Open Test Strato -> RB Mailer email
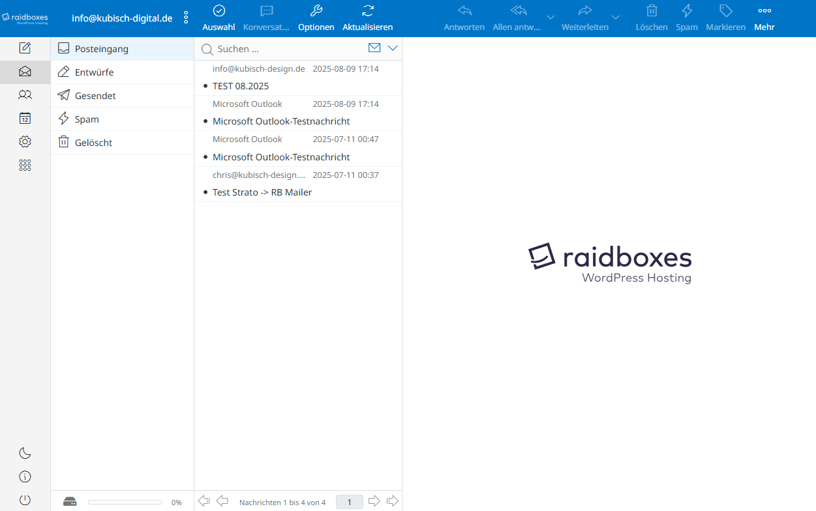 click(262, 192)
